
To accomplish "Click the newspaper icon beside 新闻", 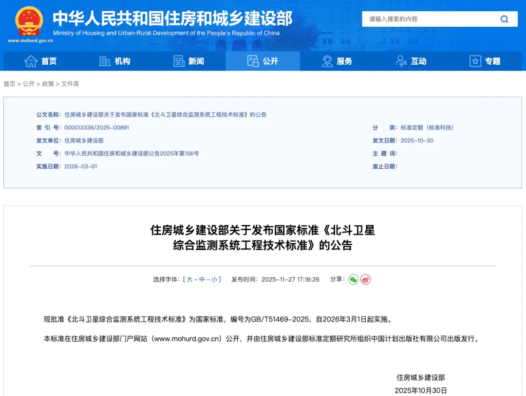I will (179, 61).
